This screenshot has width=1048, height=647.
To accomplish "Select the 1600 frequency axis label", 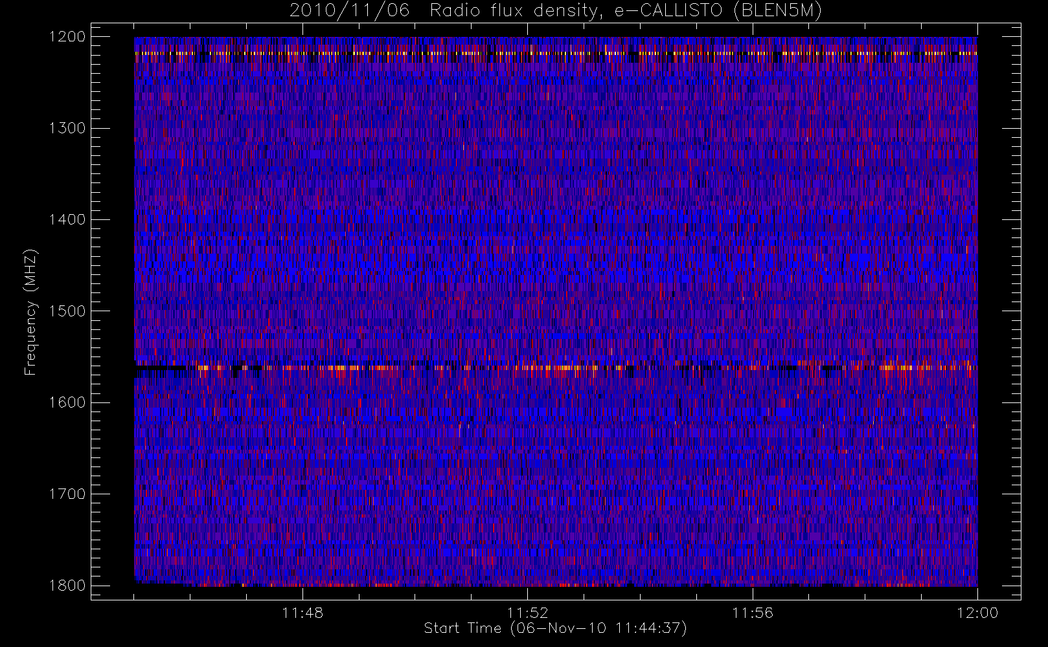I will [67, 402].
